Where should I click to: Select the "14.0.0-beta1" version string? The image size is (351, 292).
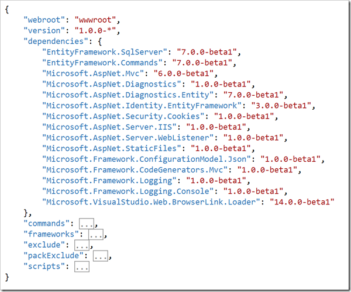click(302, 202)
